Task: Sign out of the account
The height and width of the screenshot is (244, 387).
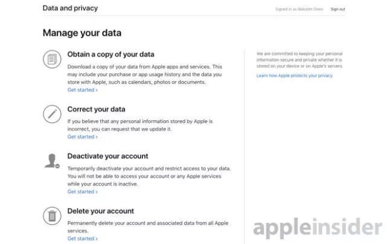Action: (337, 10)
